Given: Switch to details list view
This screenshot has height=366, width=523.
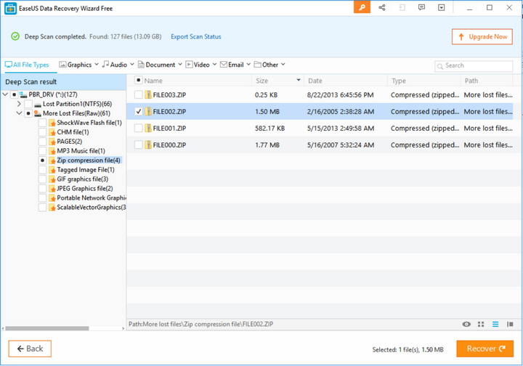Looking at the screenshot, I should (x=495, y=324).
